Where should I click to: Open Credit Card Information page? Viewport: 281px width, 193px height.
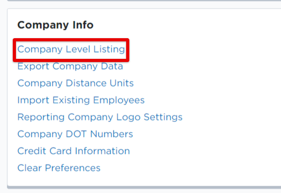pyautogui.click(x=73, y=151)
